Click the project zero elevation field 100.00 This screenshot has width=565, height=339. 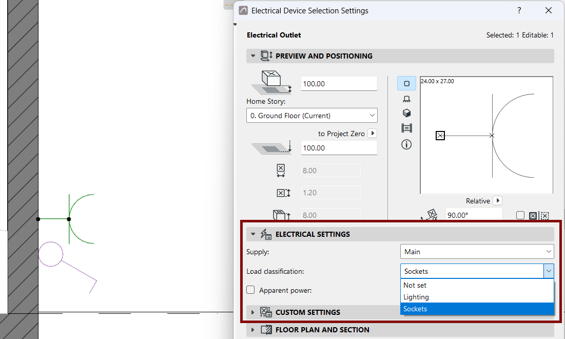[x=339, y=148]
